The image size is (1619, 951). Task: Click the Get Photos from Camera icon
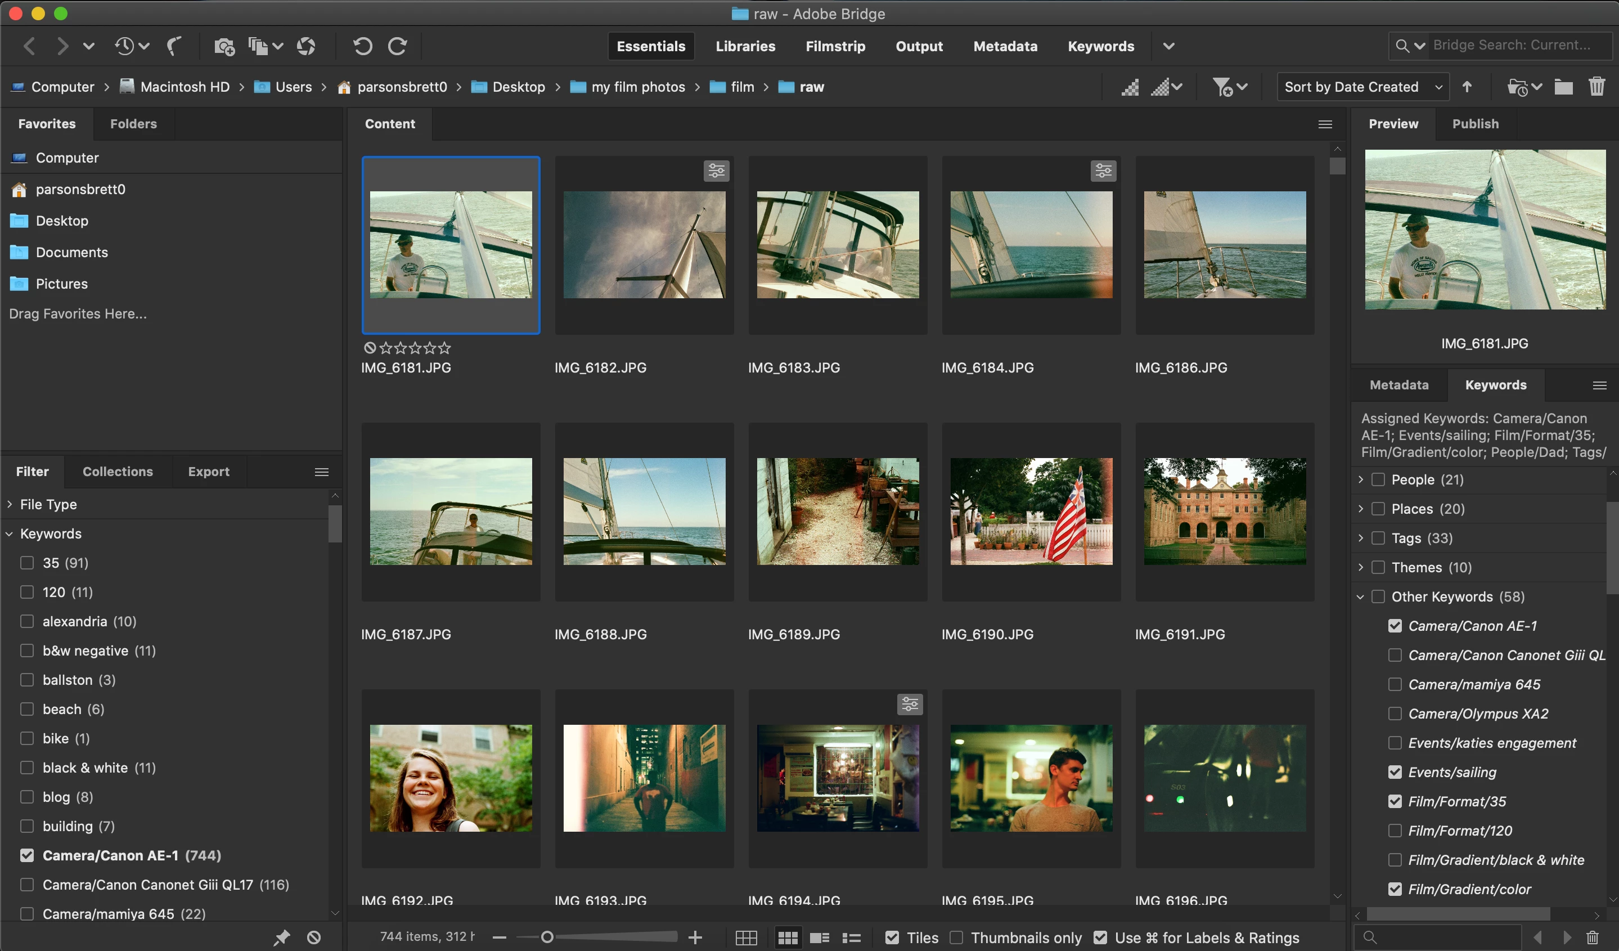tap(223, 46)
